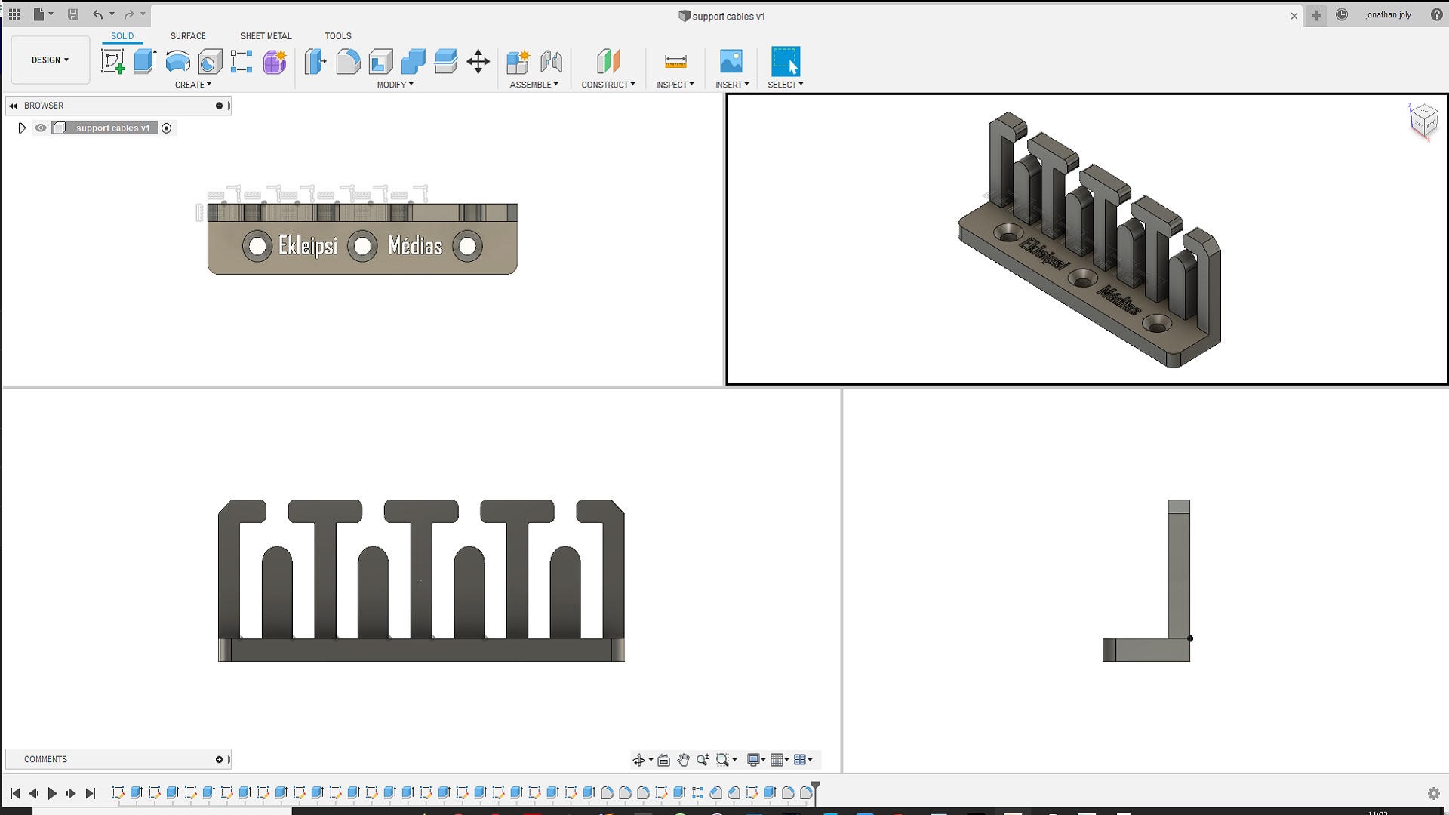Screen dimensions: 1449x815
Task: Select the Extrude tool
Action: click(x=145, y=61)
